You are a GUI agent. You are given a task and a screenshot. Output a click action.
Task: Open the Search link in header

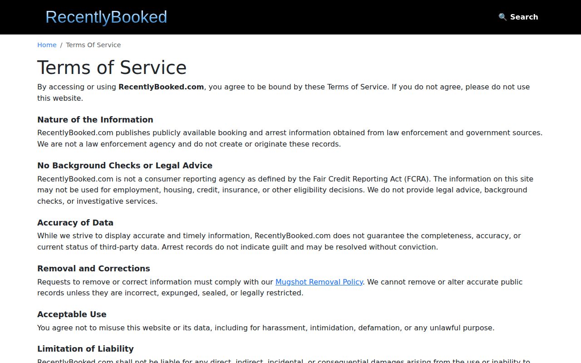(x=518, y=17)
